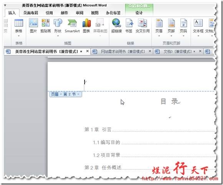This screenshot has height=185, width=223.
Task: Expand the 文本框 dropdown arrow
Action: point(198,36)
